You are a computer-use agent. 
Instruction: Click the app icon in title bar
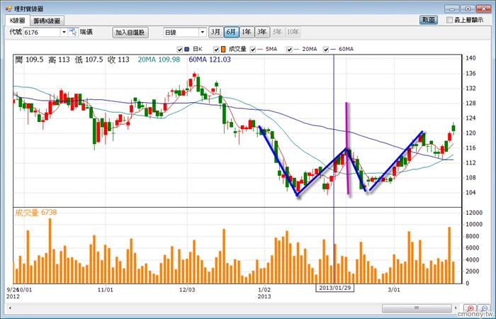click(x=7, y=6)
